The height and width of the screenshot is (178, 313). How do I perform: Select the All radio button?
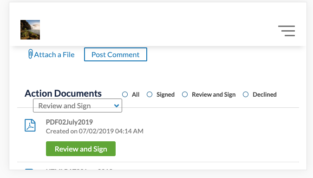pyautogui.click(x=125, y=94)
